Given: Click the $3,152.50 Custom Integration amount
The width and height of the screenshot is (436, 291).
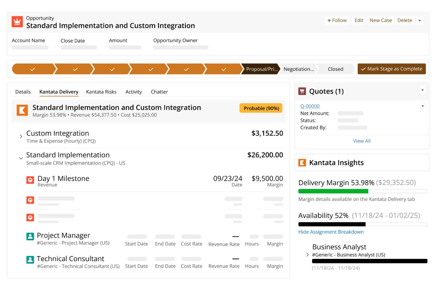Looking at the screenshot, I should click(x=267, y=133).
